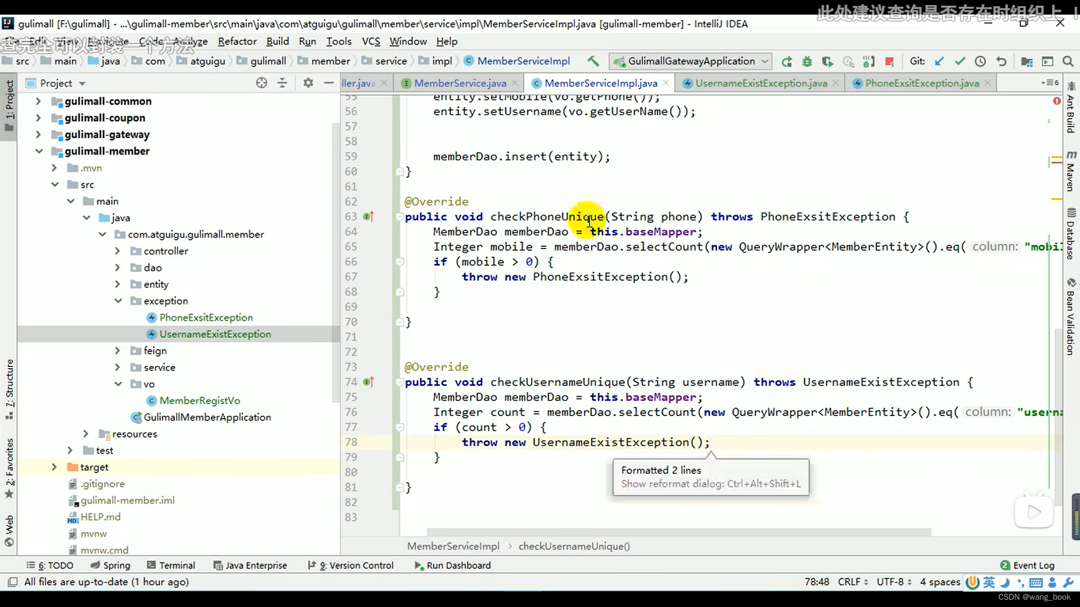Toggle the Structure tool window
Viewport: 1080px width, 607px height.
[9, 389]
